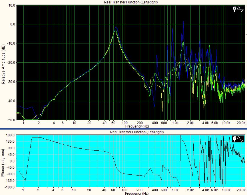Click the -90.0 tick on the phase axis
Screen dimensions: 247x195
[x=11, y=174]
